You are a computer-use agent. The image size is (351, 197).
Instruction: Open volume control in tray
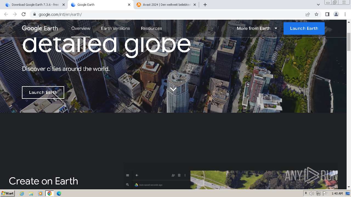click(x=312, y=193)
